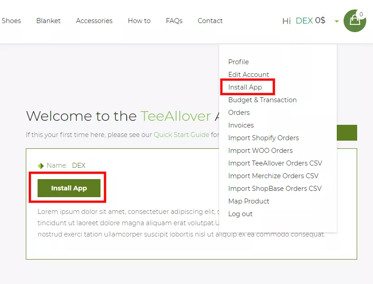This screenshot has width=373, height=284.
Task: Navigate to Accessories in the top nav
Action: 94,21
